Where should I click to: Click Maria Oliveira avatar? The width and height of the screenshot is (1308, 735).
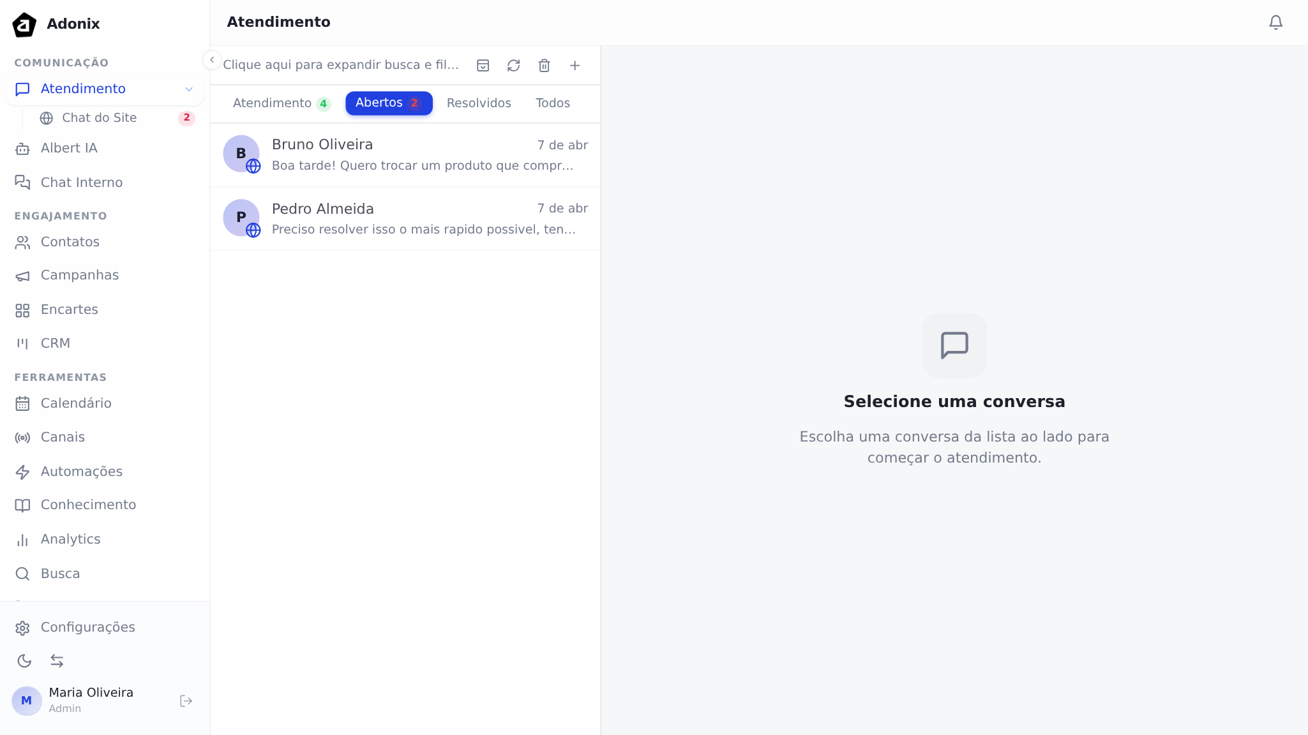pyautogui.click(x=27, y=701)
